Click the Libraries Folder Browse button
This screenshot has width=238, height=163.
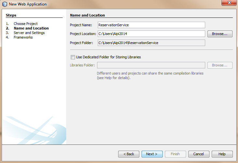pyautogui.click(x=220, y=65)
